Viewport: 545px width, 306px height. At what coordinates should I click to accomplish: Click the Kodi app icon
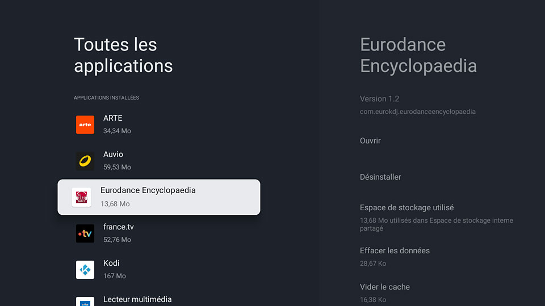pyautogui.click(x=85, y=270)
